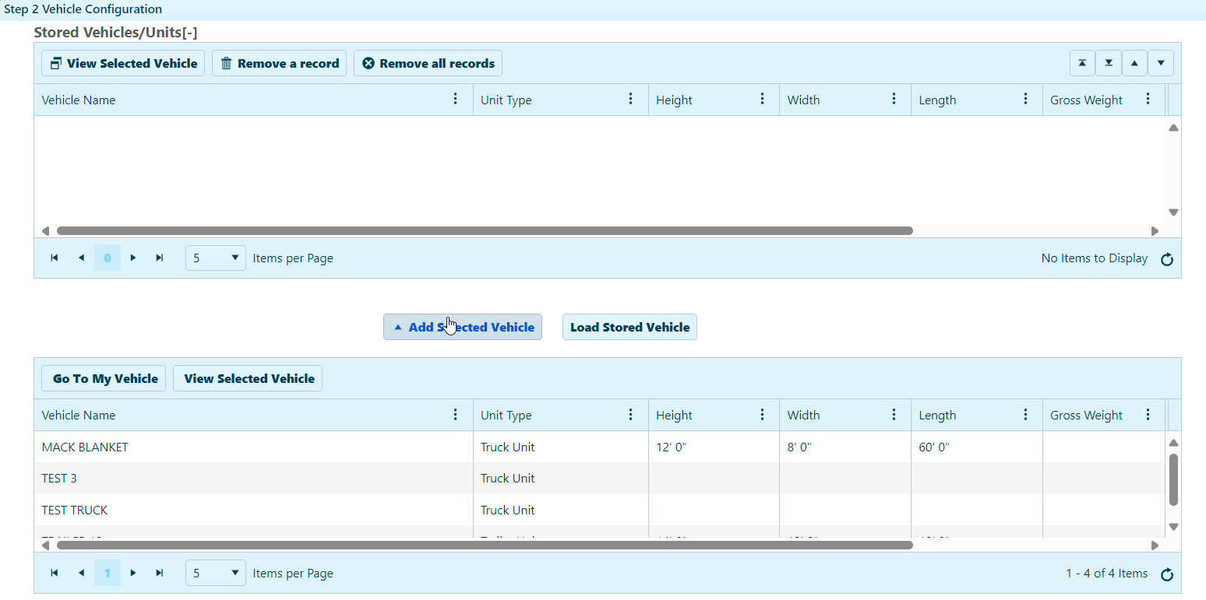Image resolution: width=1206 pixels, height=600 pixels.
Task: Open the upper Vehicle Name column menu
Action: (456, 99)
